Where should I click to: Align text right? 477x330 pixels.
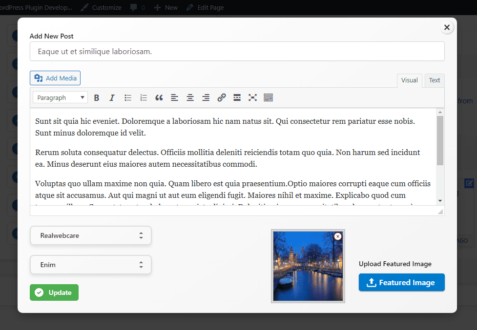coord(206,98)
